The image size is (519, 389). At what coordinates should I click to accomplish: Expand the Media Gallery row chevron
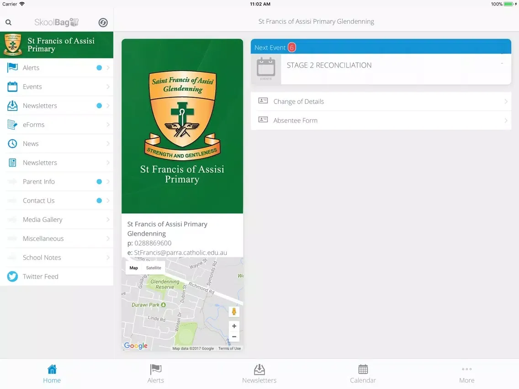point(108,220)
